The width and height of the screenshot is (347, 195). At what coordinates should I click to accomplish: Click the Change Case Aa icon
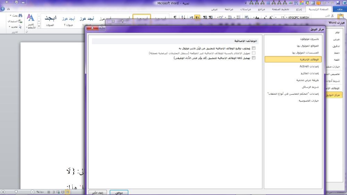(x=257, y=17)
